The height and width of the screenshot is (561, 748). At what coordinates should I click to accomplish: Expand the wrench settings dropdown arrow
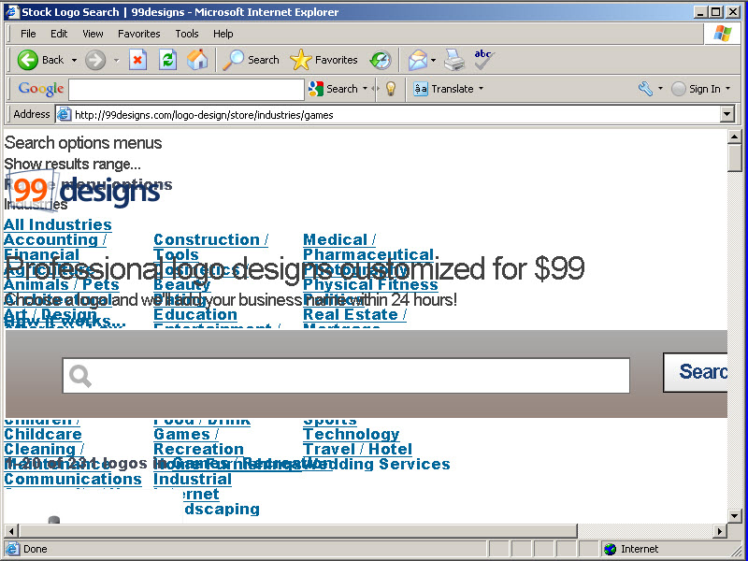660,89
